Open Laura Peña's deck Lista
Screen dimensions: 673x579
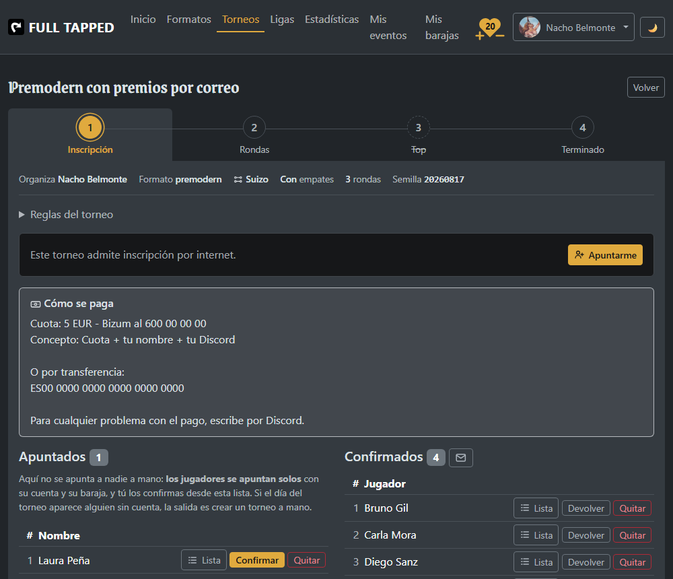[204, 560]
